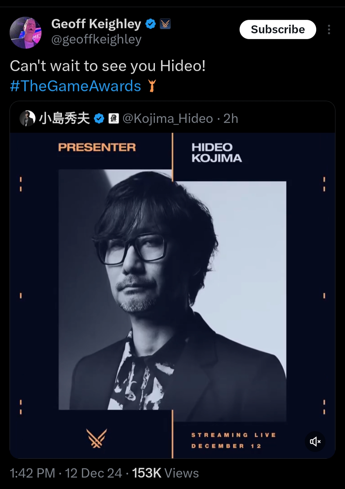Screen dimensions: 345x489
Task: Click the Geoff Keighley display name
Action: click(96, 24)
